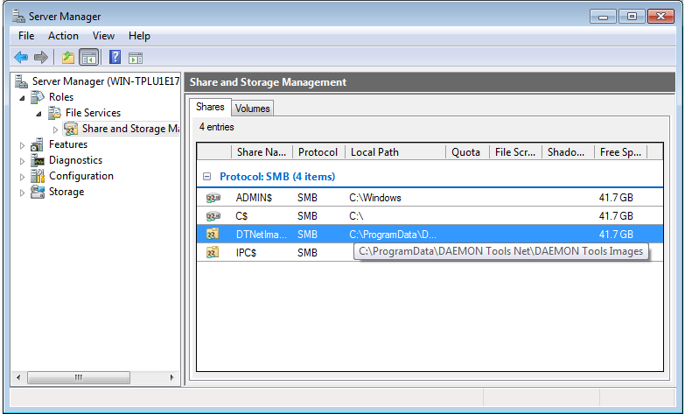Collapse the Protocol: SMB group
Screen dimensions: 685x414
click(207, 177)
